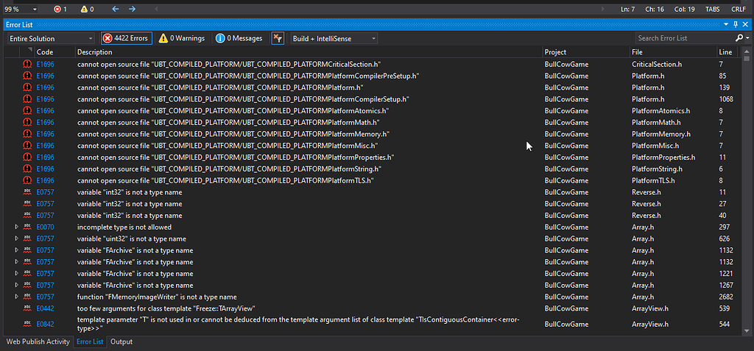The height and width of the screenshot is (351, 754).
Task: Sort by the File column header
Action: click(673, 52)
